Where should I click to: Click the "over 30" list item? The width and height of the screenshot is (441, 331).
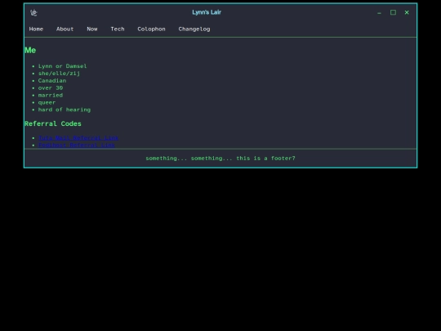coord(51,88)
